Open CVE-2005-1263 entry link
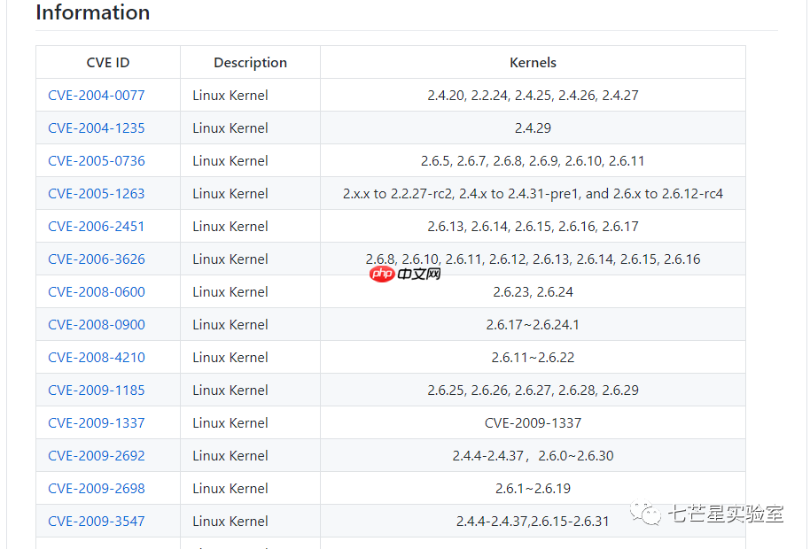 point(97,194)
